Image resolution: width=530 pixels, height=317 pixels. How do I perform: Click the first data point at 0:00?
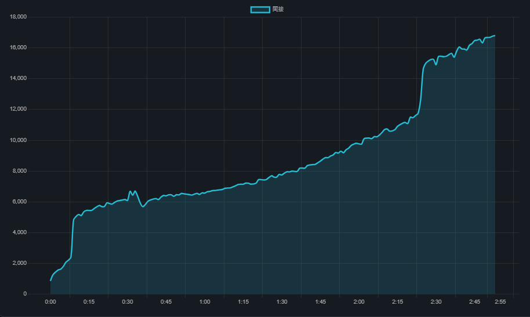(x=50, y=280)
